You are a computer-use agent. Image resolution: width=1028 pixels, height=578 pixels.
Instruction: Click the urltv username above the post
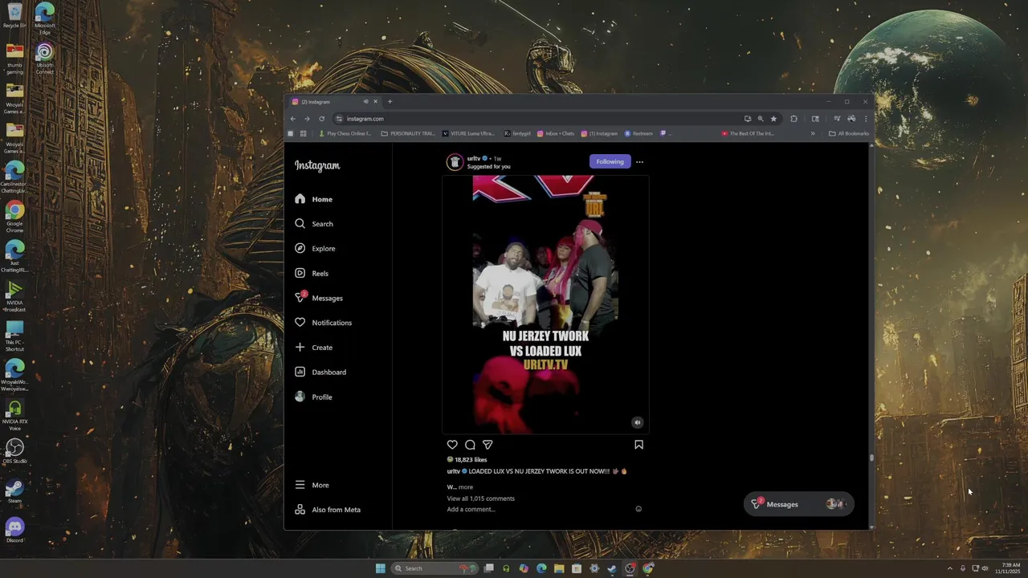pos(473,158)
